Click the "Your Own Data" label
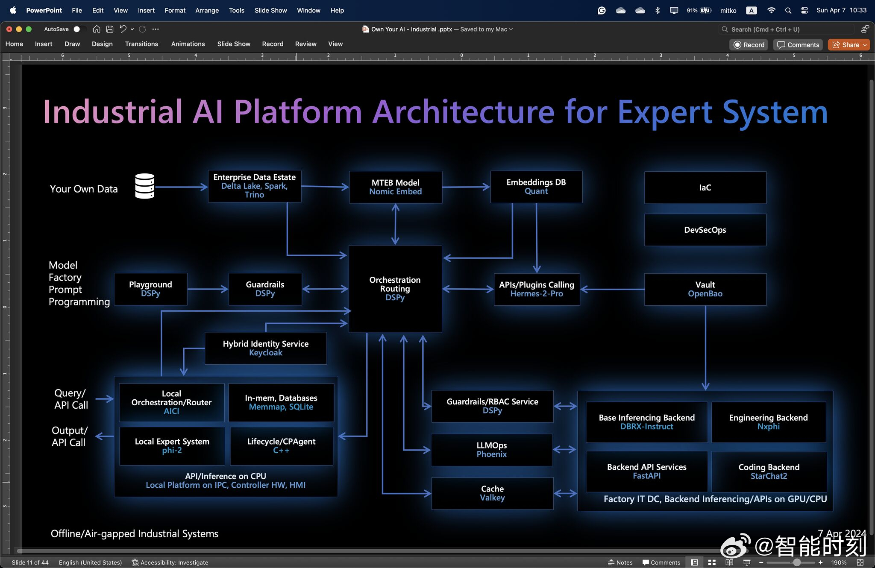The height and width of the screenshot is (568, 875). pos(84,189)
